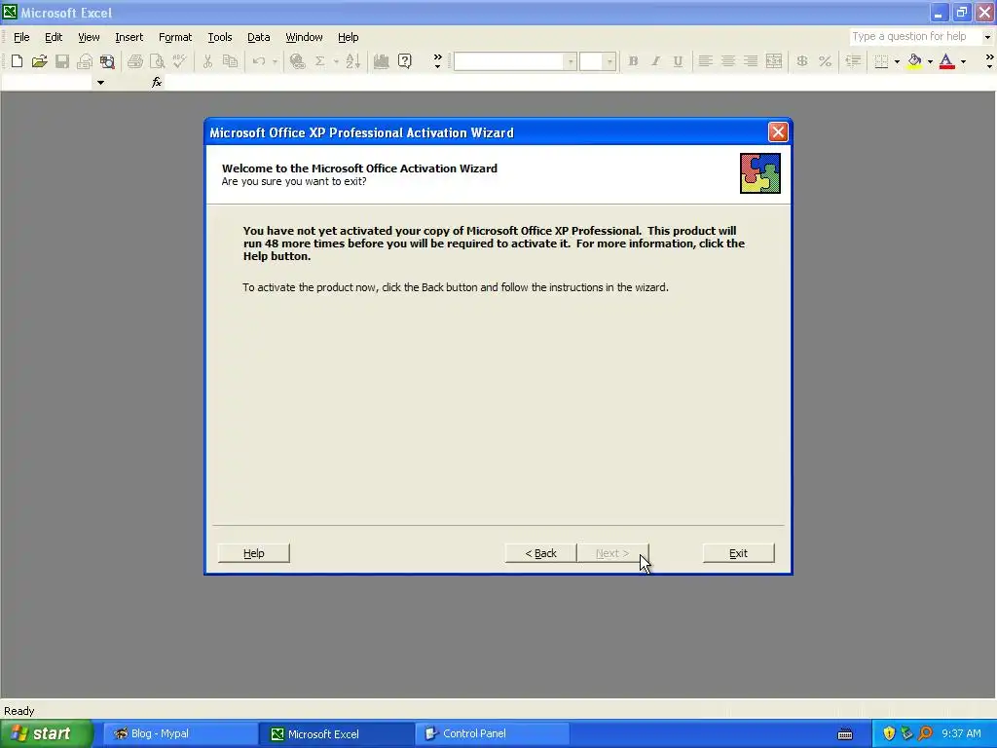Open the Help menu in the menu bar
This screenshot has height=748, width=997.
(x=348, y=37)
